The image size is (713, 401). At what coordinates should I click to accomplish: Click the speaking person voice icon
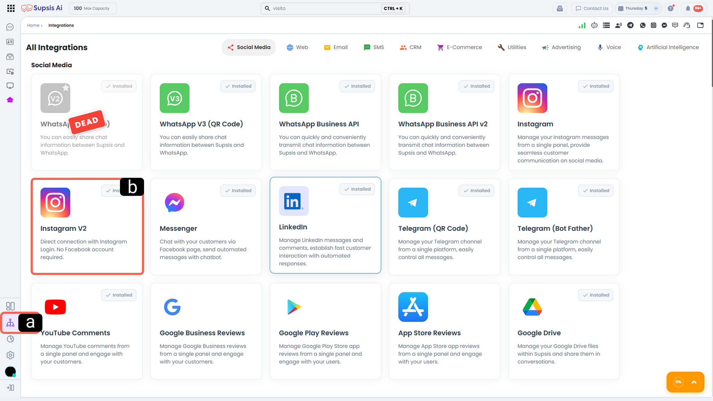click(x=618, y=25)
